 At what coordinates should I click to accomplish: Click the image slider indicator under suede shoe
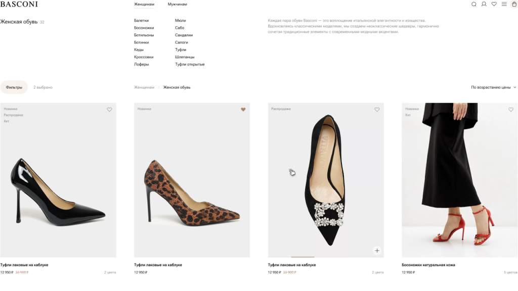point(303,257)
